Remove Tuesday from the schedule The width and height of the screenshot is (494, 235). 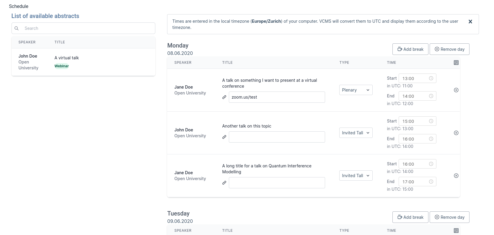[x=449, y=217]
